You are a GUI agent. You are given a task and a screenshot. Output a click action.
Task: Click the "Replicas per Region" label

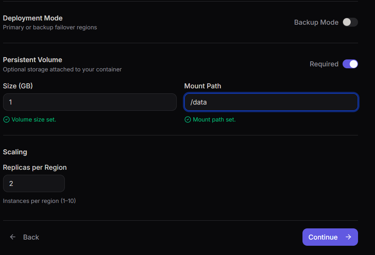point(35,167)
